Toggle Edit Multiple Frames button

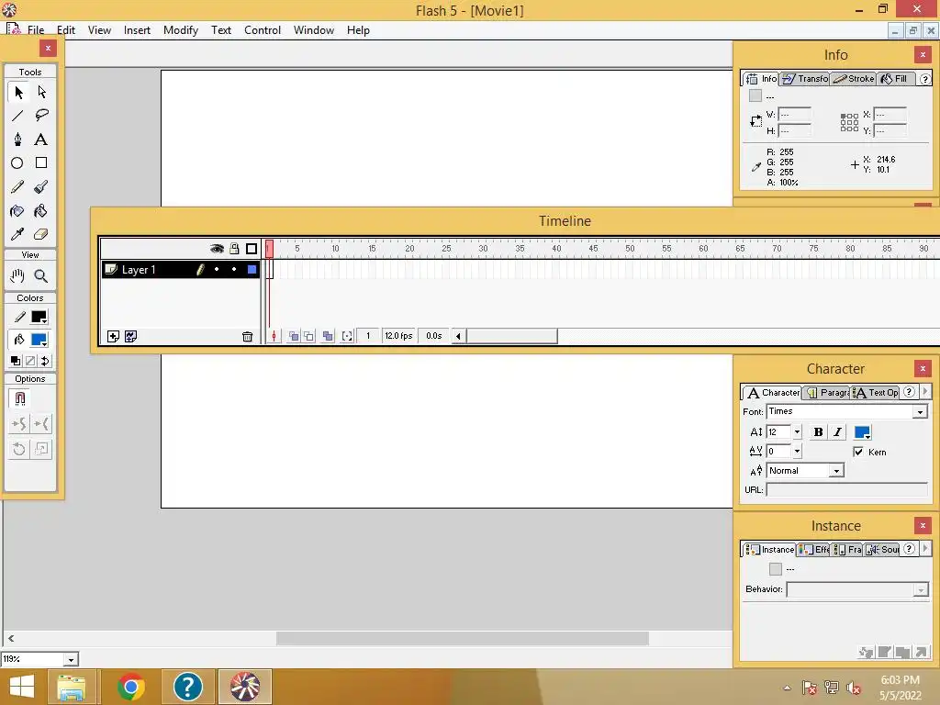click(x=328, y=336)
